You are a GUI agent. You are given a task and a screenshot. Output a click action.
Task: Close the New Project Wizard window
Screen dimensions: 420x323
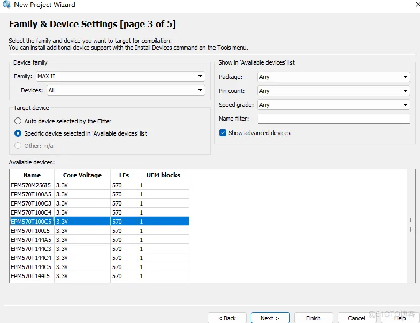tap(417, 4)
